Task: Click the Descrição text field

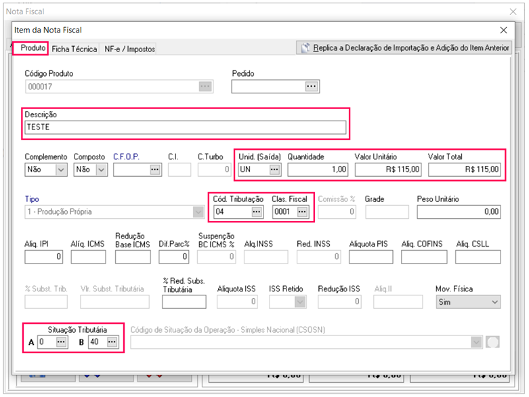Action: [x=186, y=127]
